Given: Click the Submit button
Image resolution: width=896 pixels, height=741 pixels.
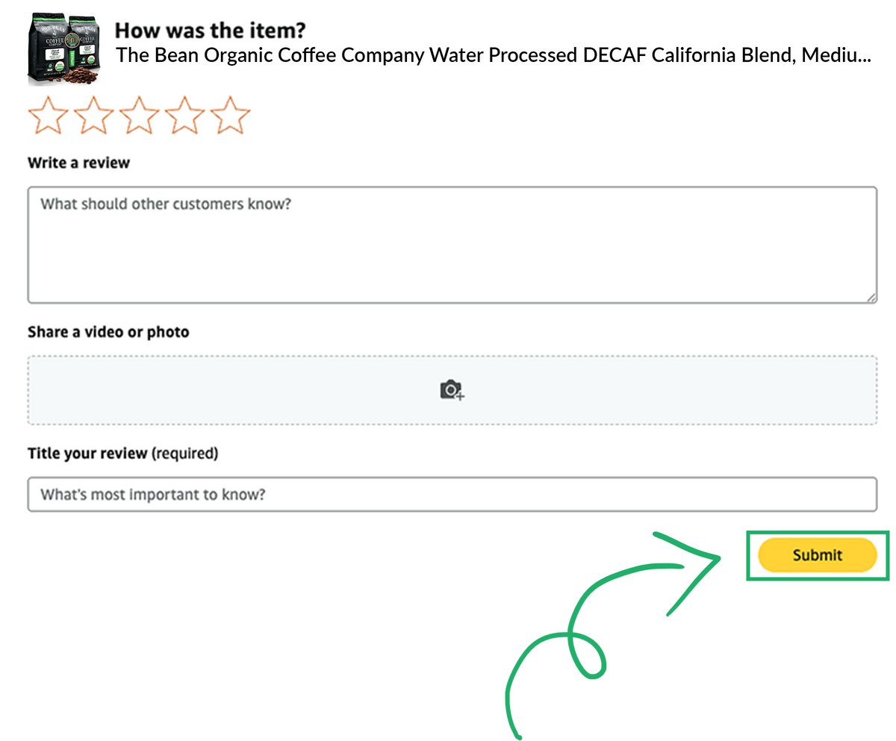Looking at the screenshot, I should [x=817, y=555].
